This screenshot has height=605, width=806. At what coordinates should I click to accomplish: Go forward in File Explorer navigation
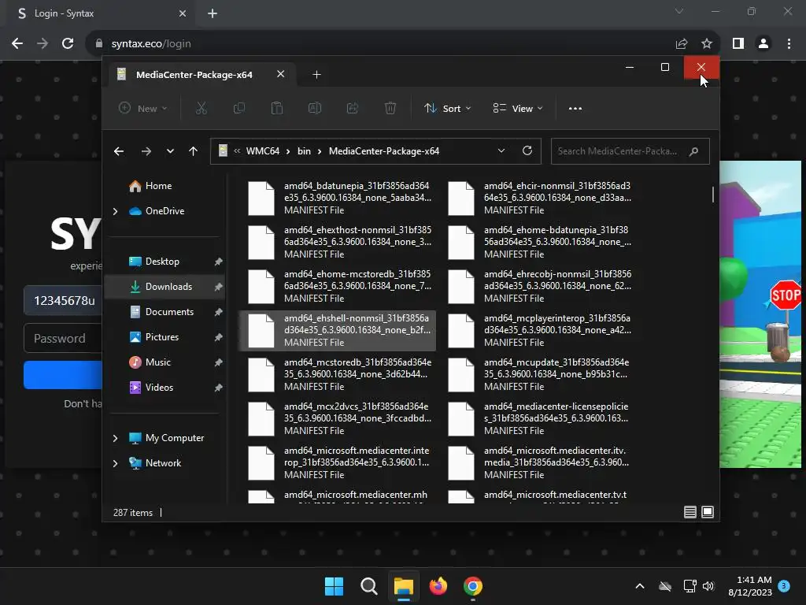(x=146, y=151)
